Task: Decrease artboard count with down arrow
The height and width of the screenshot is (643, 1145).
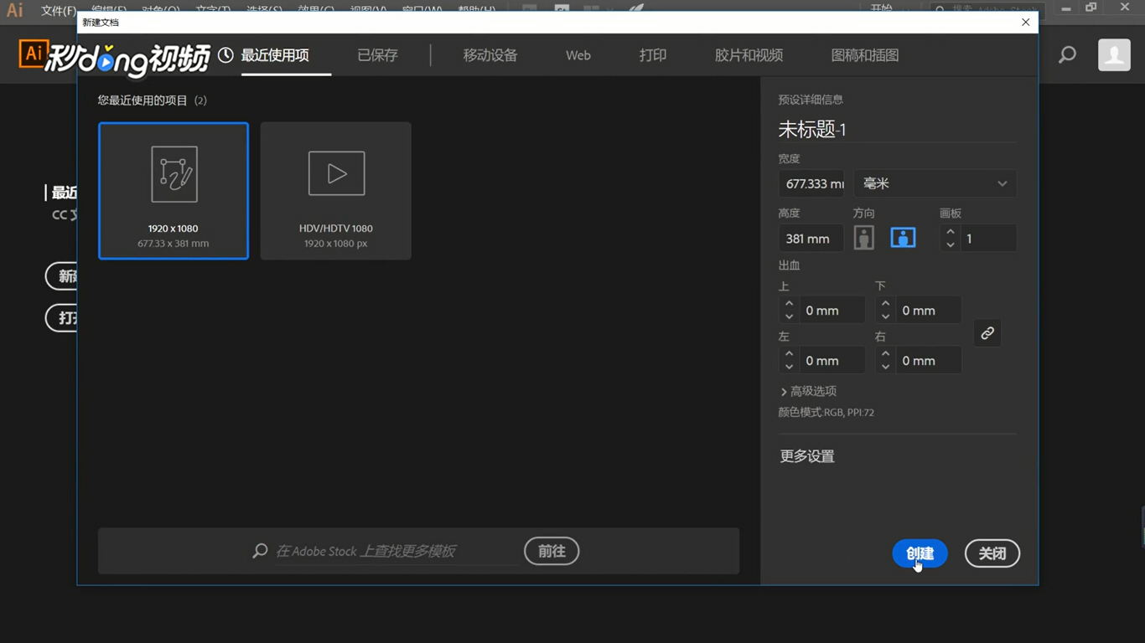Action: [x=950, y=244]
